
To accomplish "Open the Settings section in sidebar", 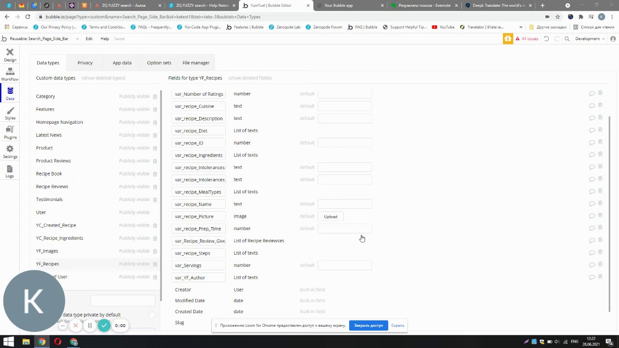I will 10,152.
